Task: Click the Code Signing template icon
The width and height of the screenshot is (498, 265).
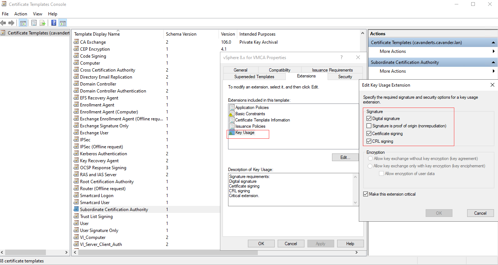Action: pyautogui.click(x=76, y=56)
